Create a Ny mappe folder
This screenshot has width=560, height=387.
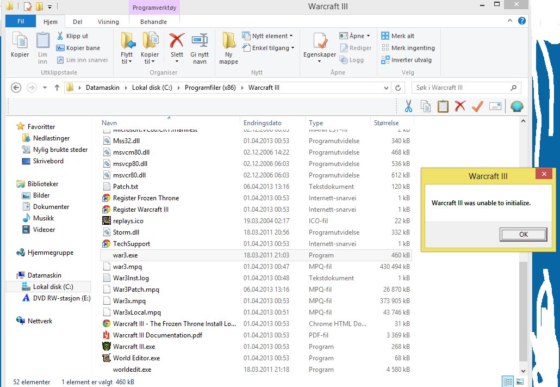228,48
